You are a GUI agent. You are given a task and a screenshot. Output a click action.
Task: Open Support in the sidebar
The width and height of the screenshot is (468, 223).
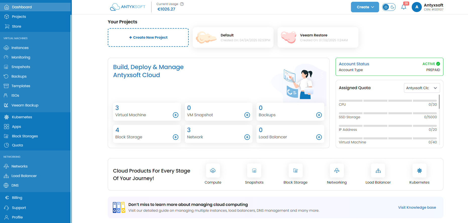pyautogui.click(x=35, y=208)
